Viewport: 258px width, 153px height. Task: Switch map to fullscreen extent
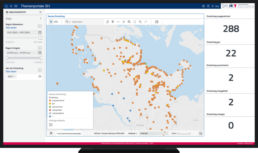(x=135, y=22)
